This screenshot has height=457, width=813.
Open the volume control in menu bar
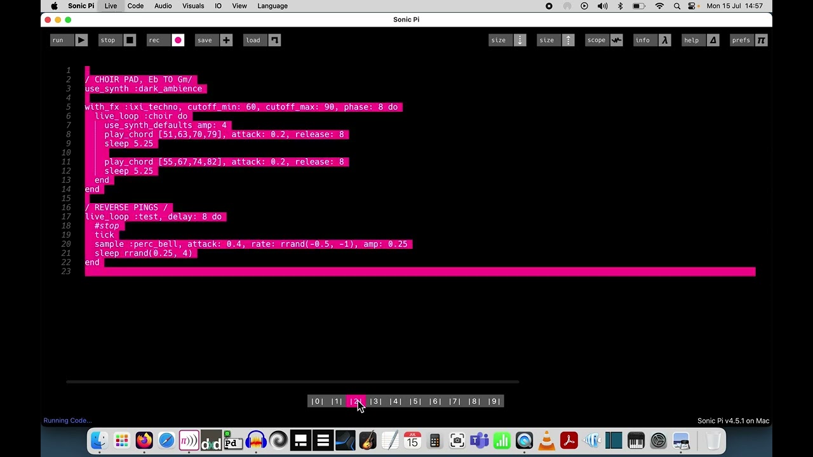pos(602,6)
